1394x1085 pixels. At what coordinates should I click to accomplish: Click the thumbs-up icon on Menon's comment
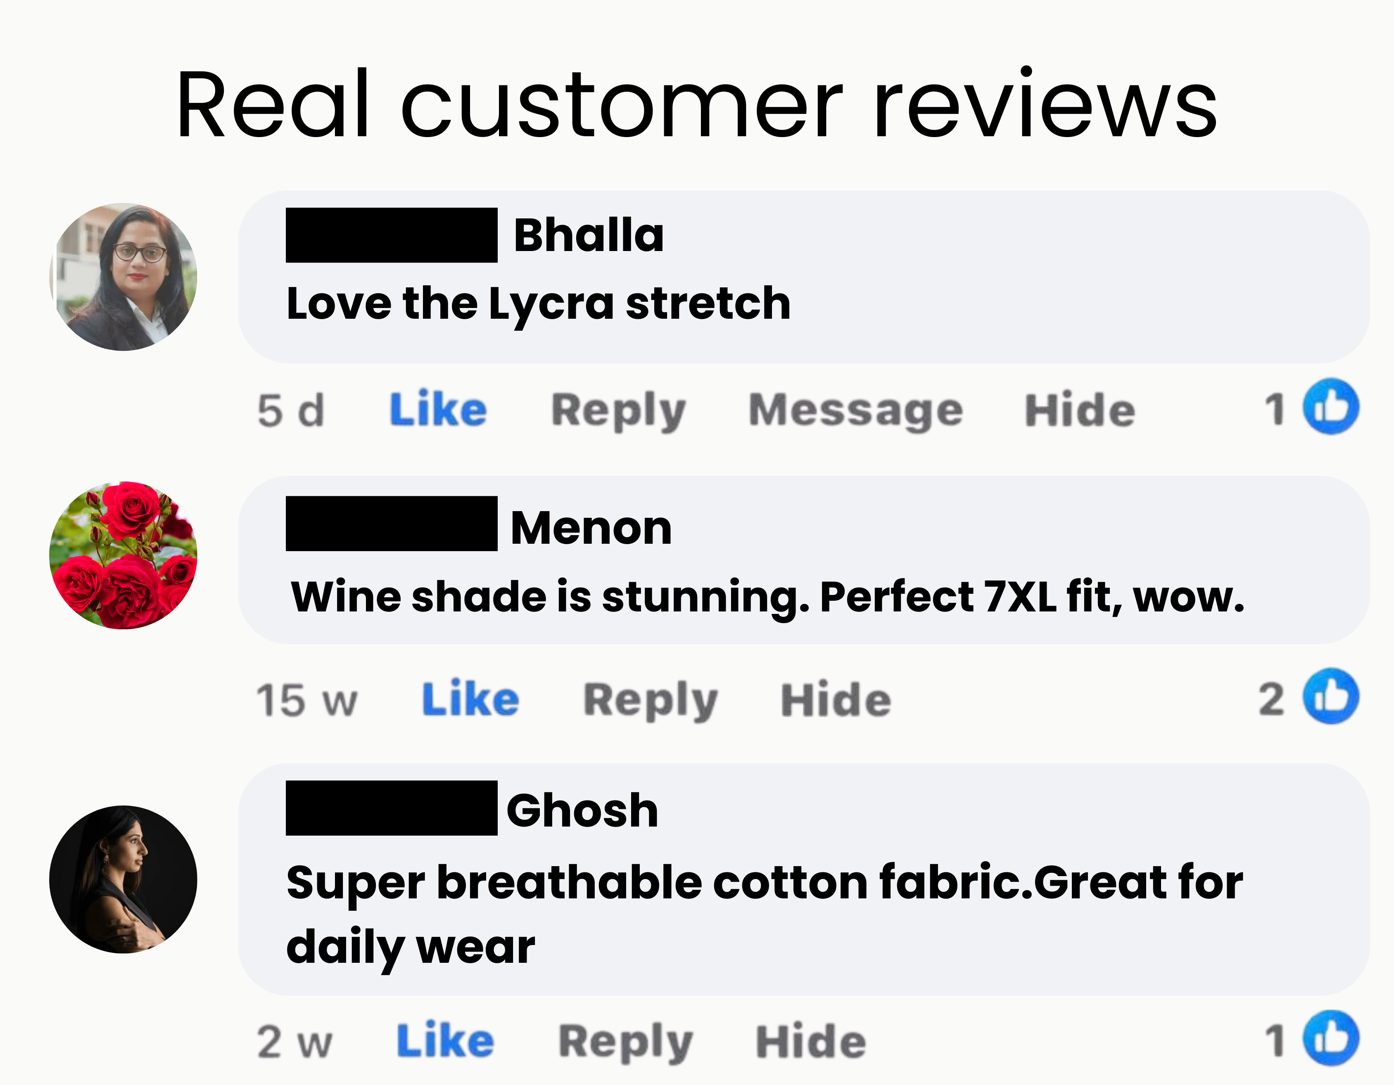[x=1331, y=696]
